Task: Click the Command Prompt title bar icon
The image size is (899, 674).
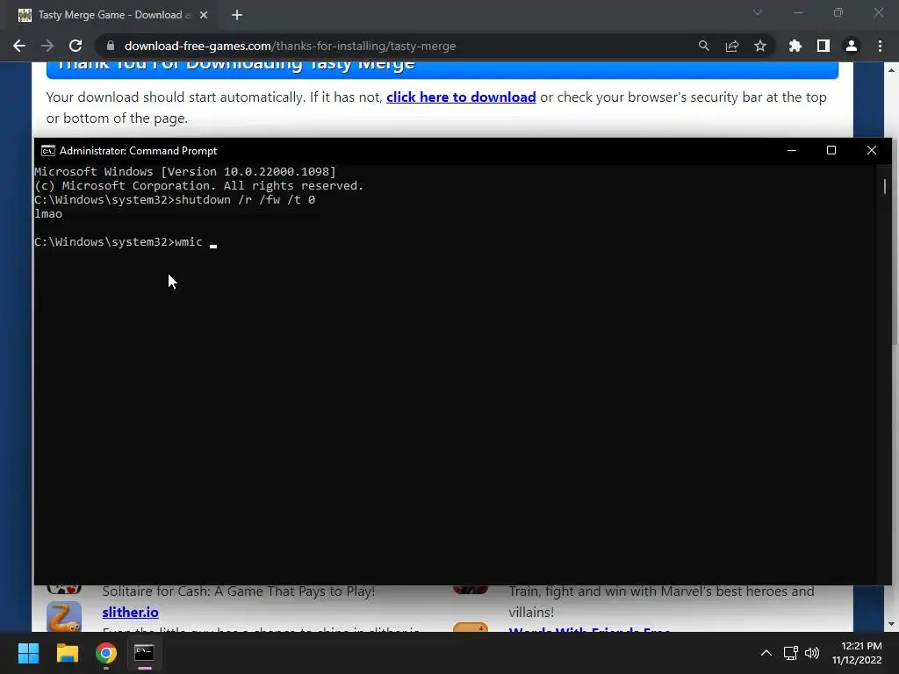Action: tap(48, 151)
